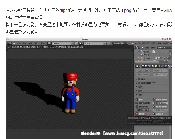Open the 帮助 Help menu
Image resolution: width=175 pixels, height=139 pixels.
(42, 43)
